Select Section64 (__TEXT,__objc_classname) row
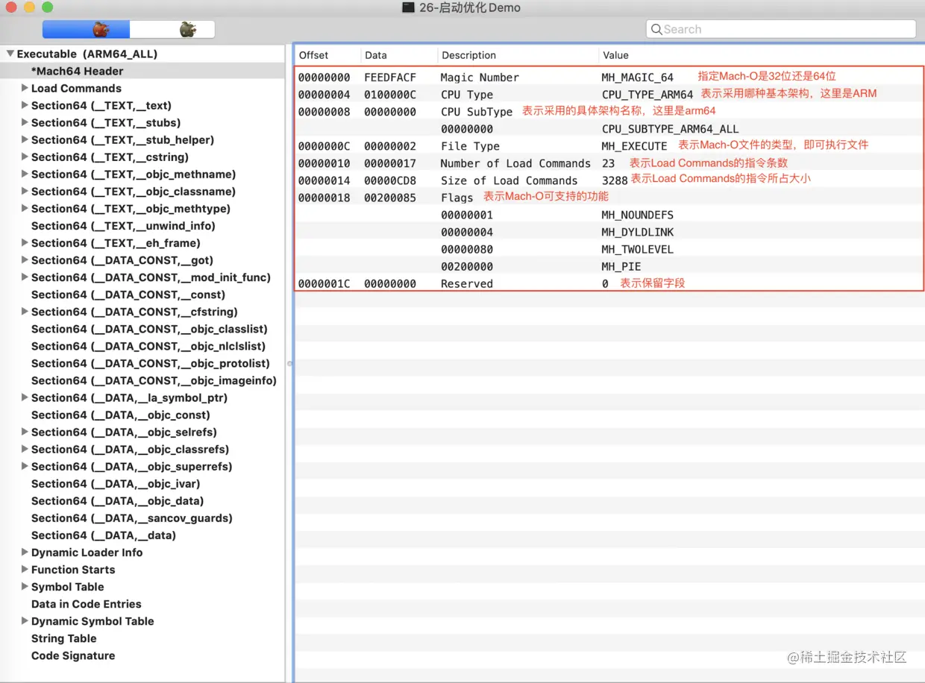Viewport: 925px width, 683px height. point(142,191)
